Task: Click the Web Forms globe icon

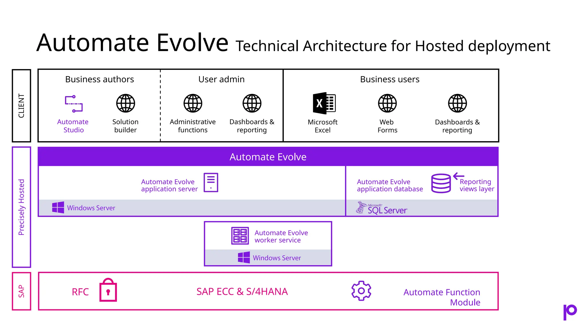Action: [x=387, y=103]
